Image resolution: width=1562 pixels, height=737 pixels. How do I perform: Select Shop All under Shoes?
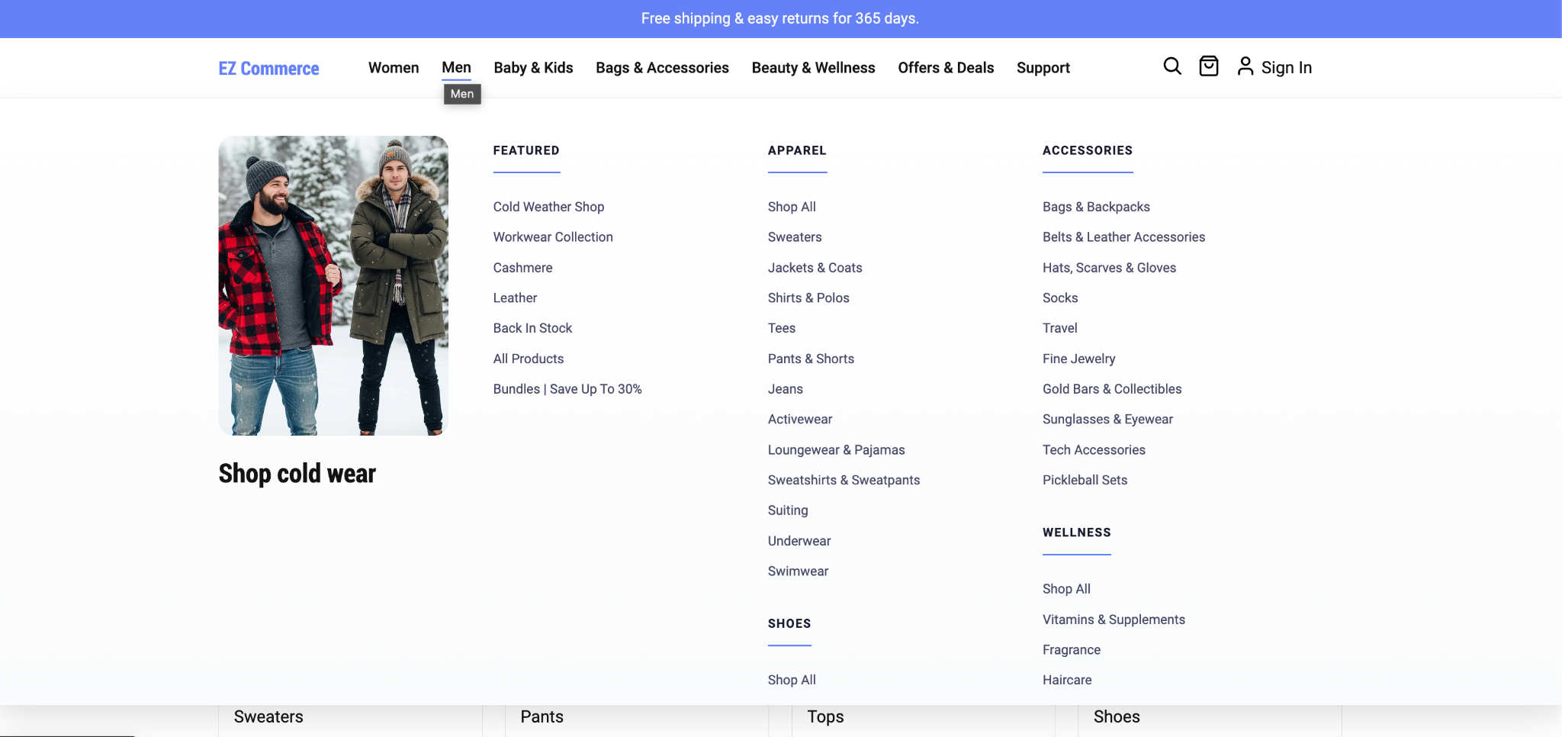click(x=792, y=679)
